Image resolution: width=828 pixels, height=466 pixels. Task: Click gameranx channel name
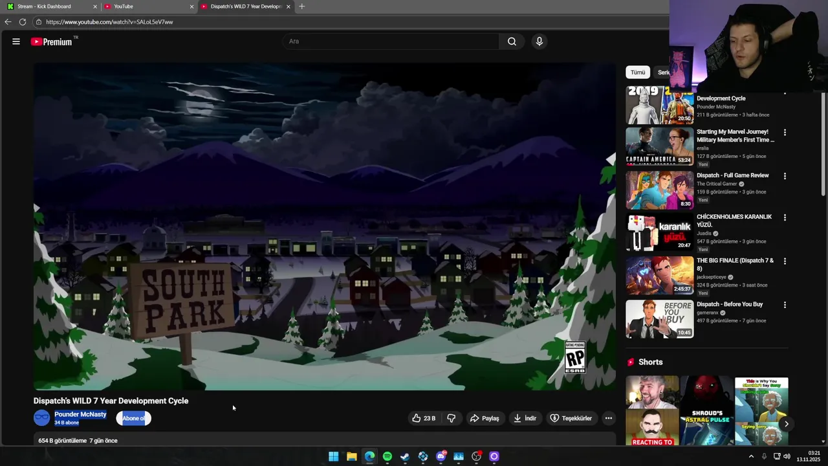click(708, 313)
